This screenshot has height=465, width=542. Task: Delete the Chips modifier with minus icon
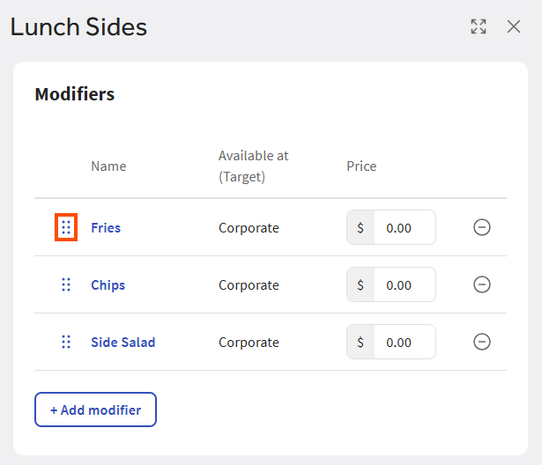(482, 284)
